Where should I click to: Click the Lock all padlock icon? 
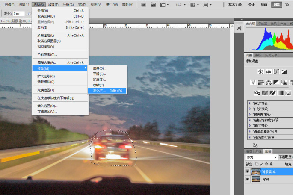271,164
